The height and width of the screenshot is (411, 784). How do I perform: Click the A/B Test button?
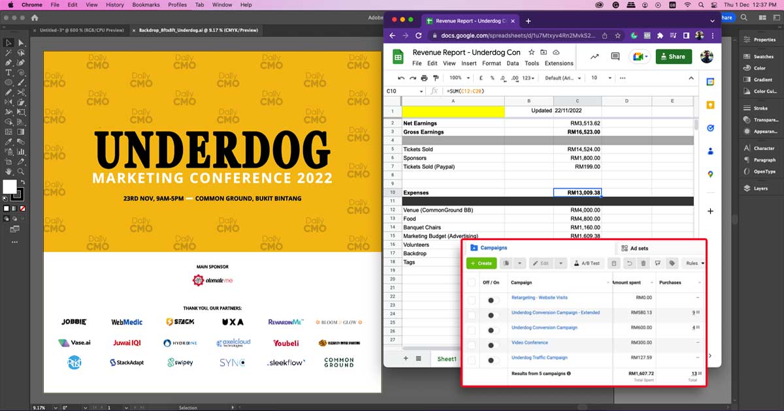point(587,263)
